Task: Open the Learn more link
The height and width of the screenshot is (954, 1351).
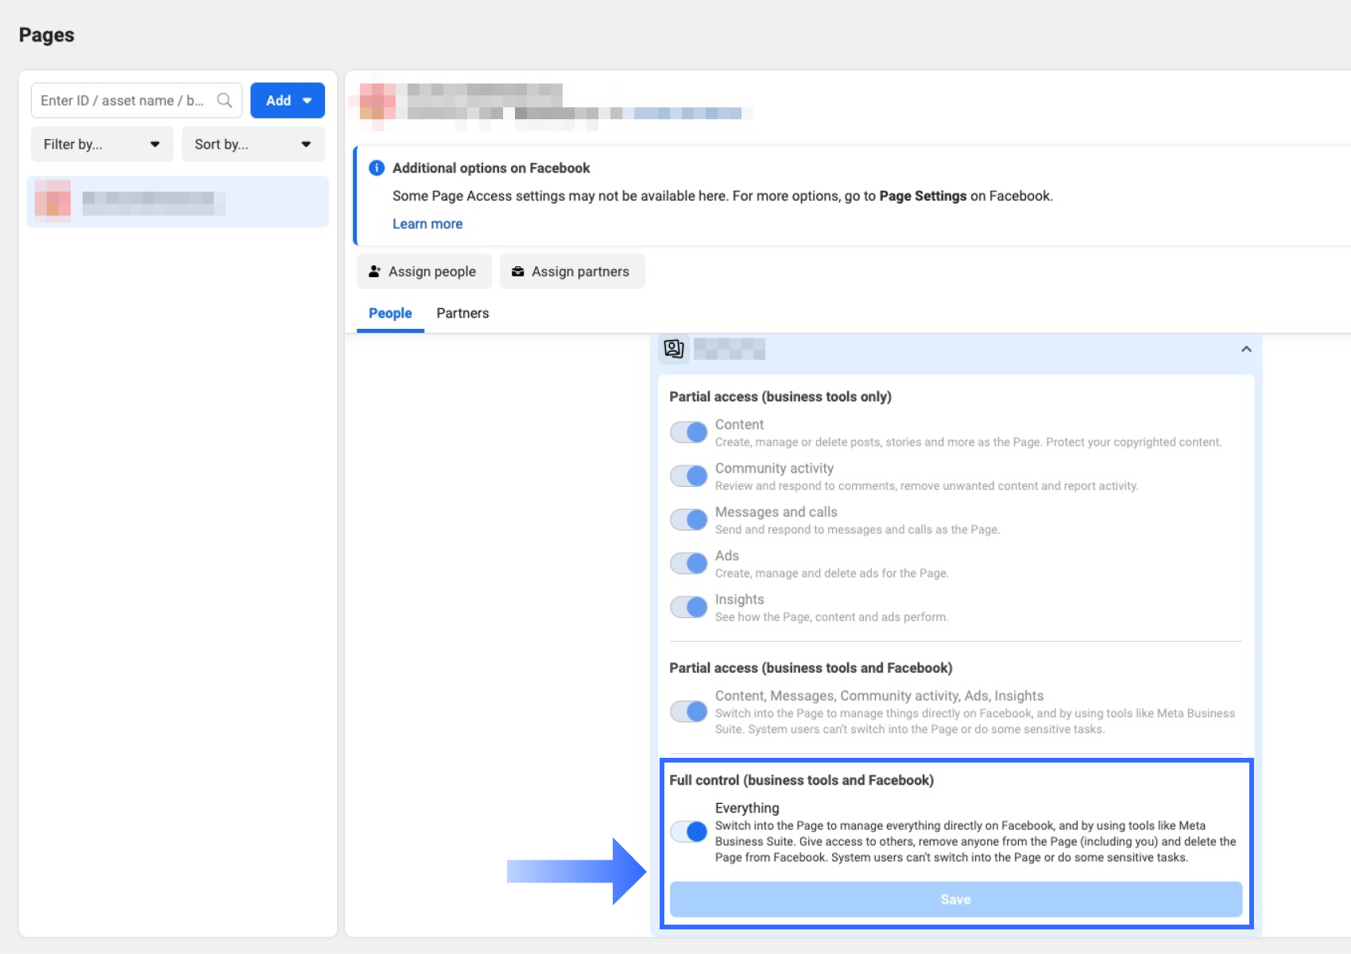Action: click(x=428, y=224)
